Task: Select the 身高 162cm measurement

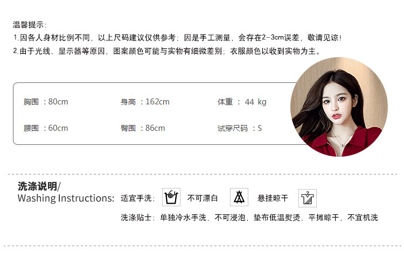Action: [145, 102]
